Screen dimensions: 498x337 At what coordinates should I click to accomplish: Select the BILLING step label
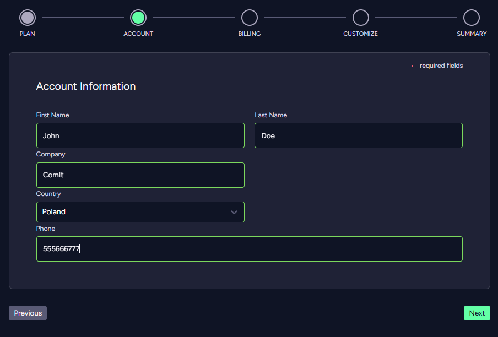[x=250, y=33]
